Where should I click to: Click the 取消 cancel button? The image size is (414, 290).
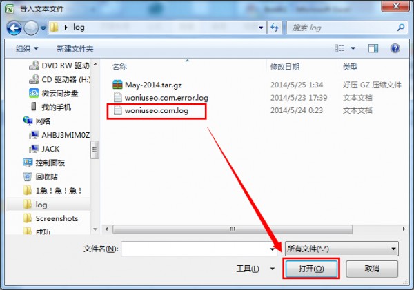372,269
